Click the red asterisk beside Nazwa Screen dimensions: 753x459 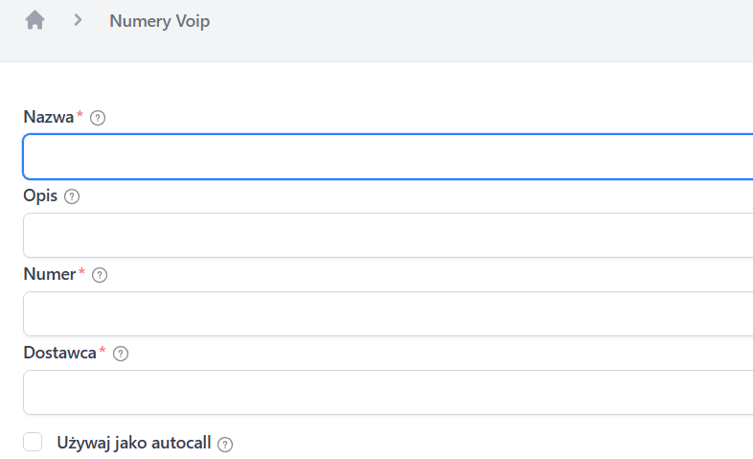(80, 115)
